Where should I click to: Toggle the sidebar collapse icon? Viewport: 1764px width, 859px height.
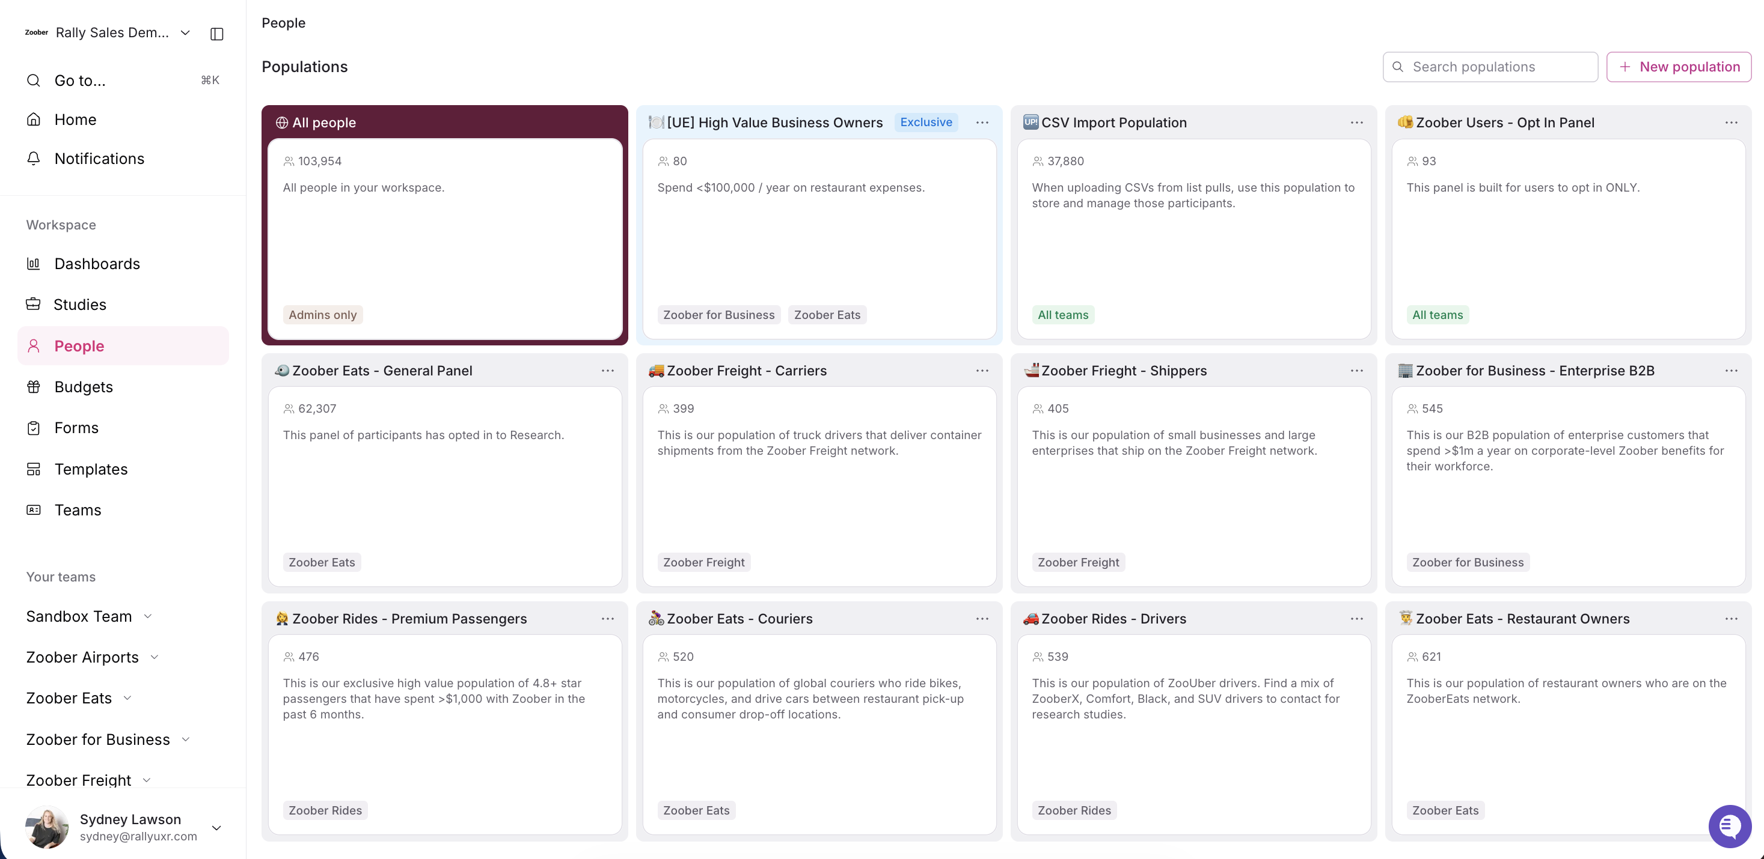216,34
